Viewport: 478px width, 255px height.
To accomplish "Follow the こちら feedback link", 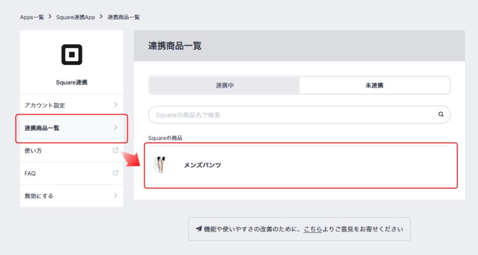I will (313, 229).
